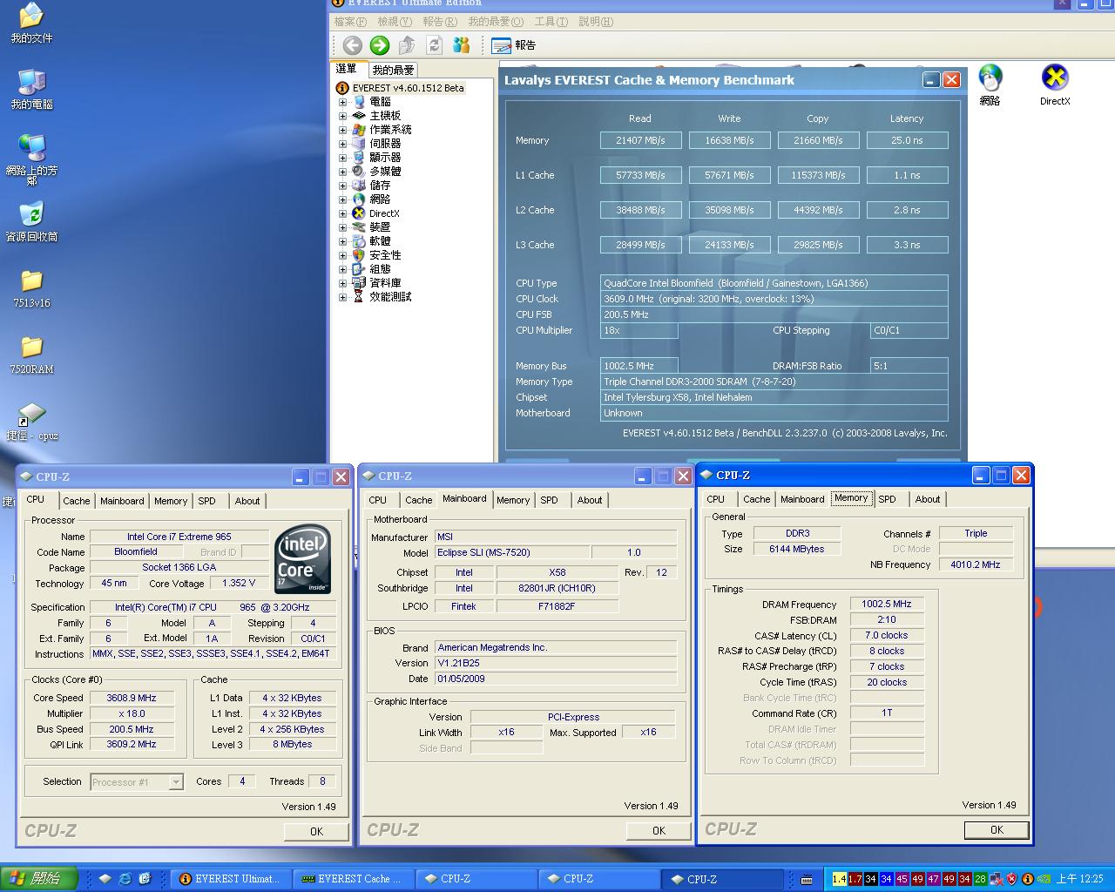Click the users icon in EVEREST toolbar
Screen dimensions: 1115x892
(x=461, y=45)
